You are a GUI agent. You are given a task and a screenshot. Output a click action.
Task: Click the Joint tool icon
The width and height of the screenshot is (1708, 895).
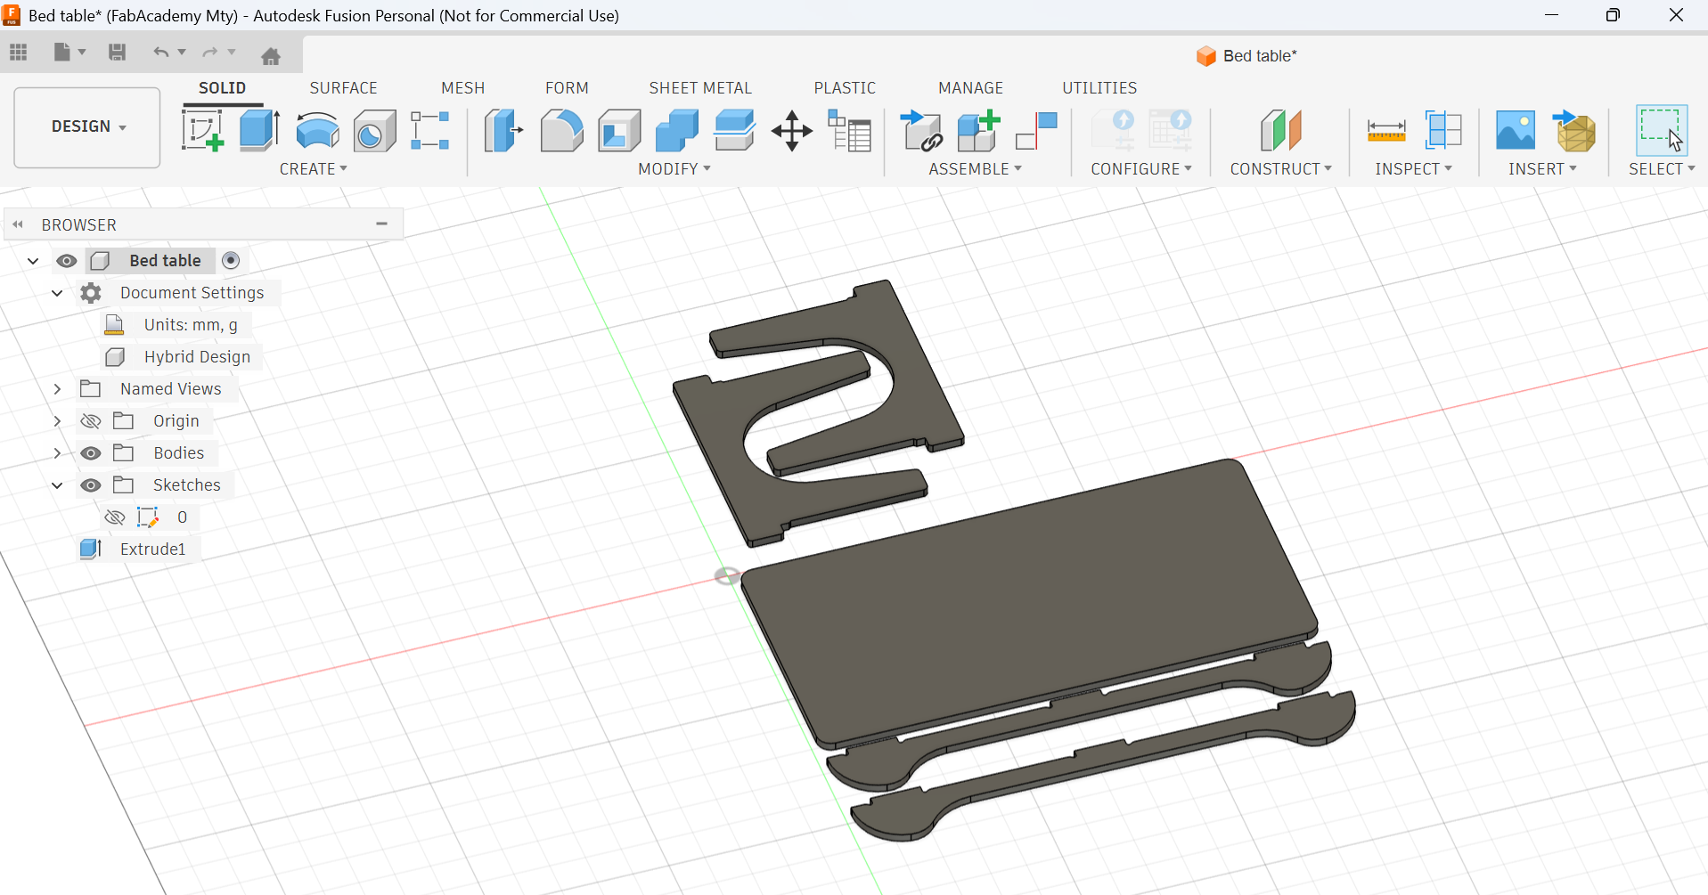1036,131
